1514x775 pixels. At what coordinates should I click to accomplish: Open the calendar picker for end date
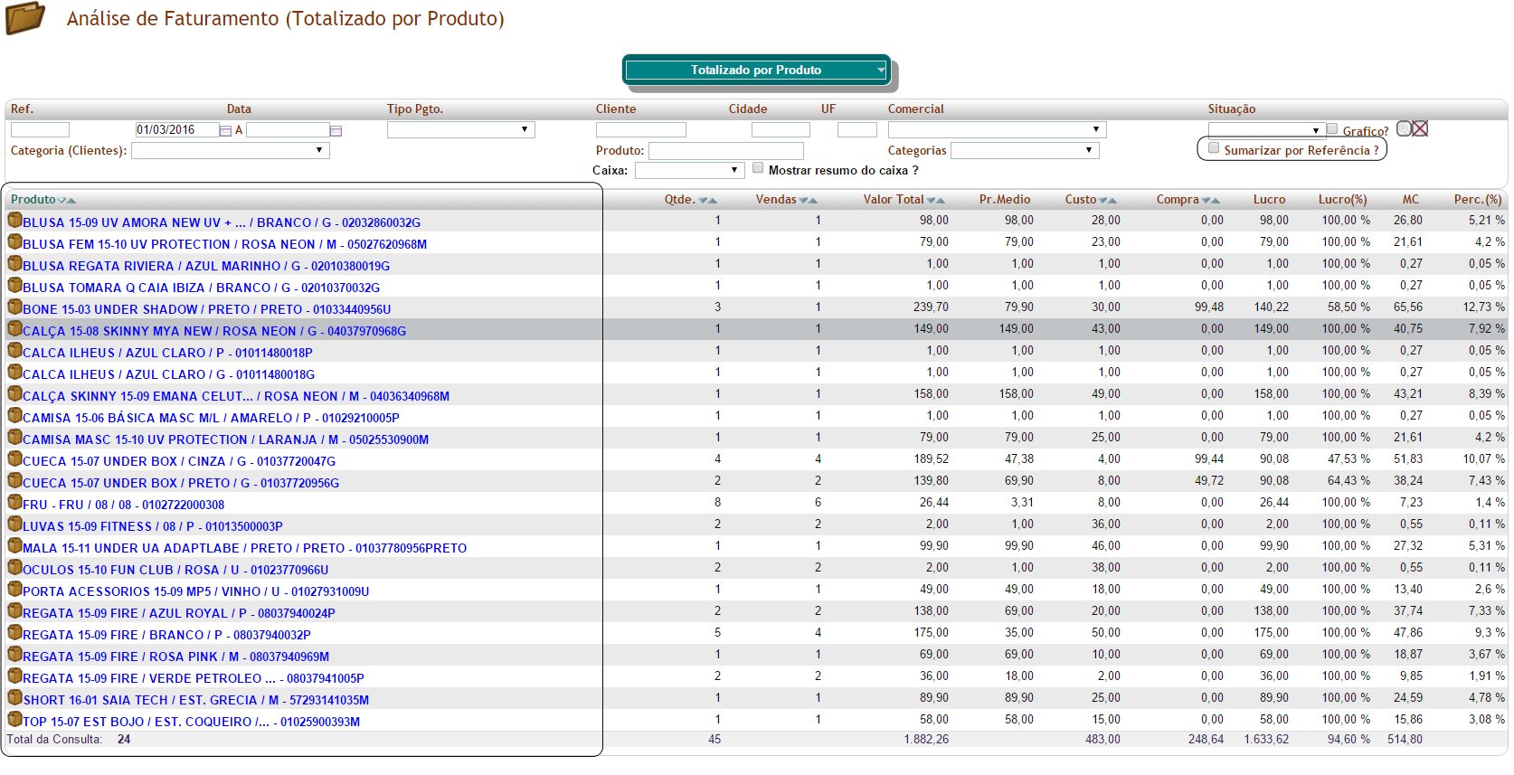coord(336,131)
